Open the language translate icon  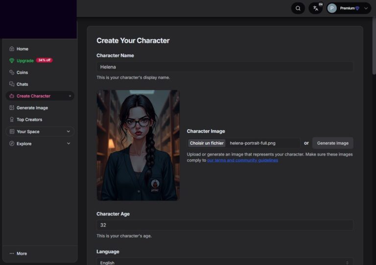click(316, 8)
